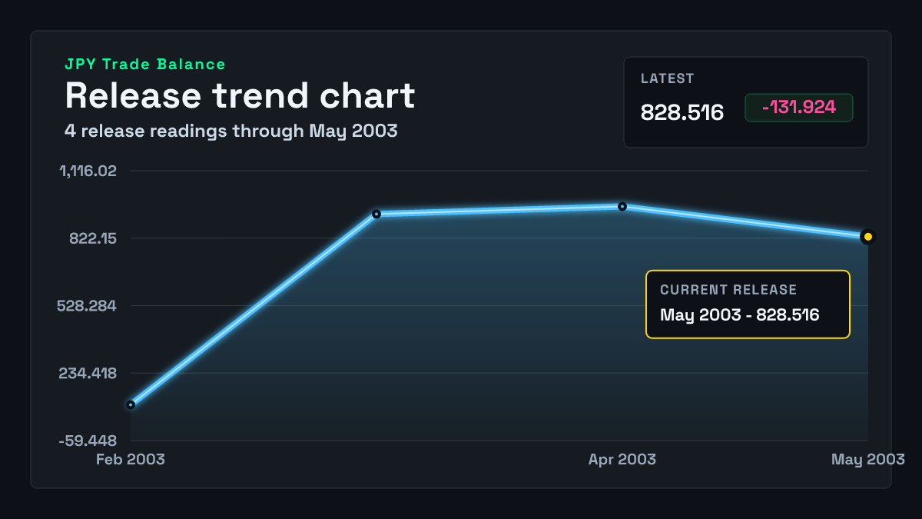Click the -131.924 change badge
Image resolution: width=922 pixels, height=519 pixels.
coord(799,108)
